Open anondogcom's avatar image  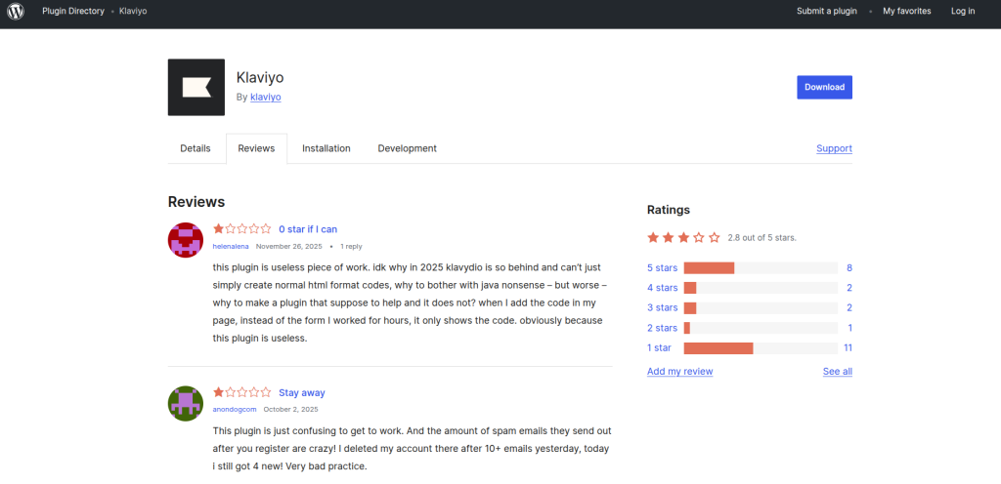(x=186, y=403)
